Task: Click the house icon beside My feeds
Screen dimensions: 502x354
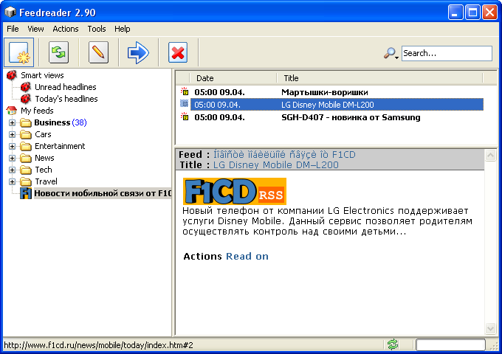Action: point(12,111)
